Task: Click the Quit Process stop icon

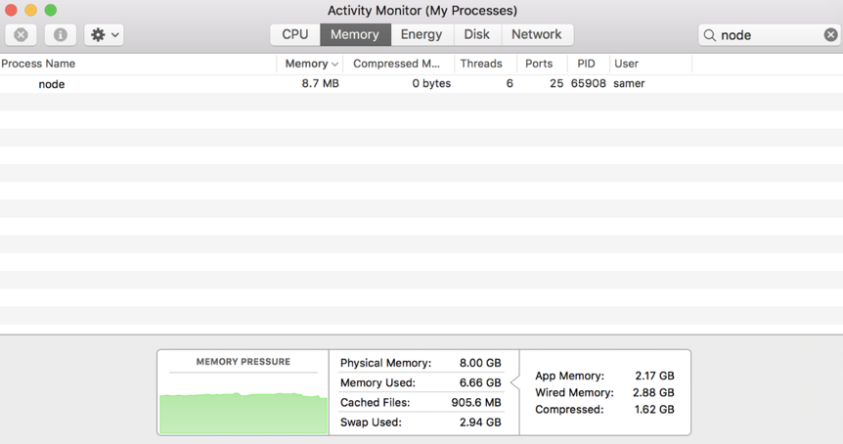Action: tap(21, 35)
